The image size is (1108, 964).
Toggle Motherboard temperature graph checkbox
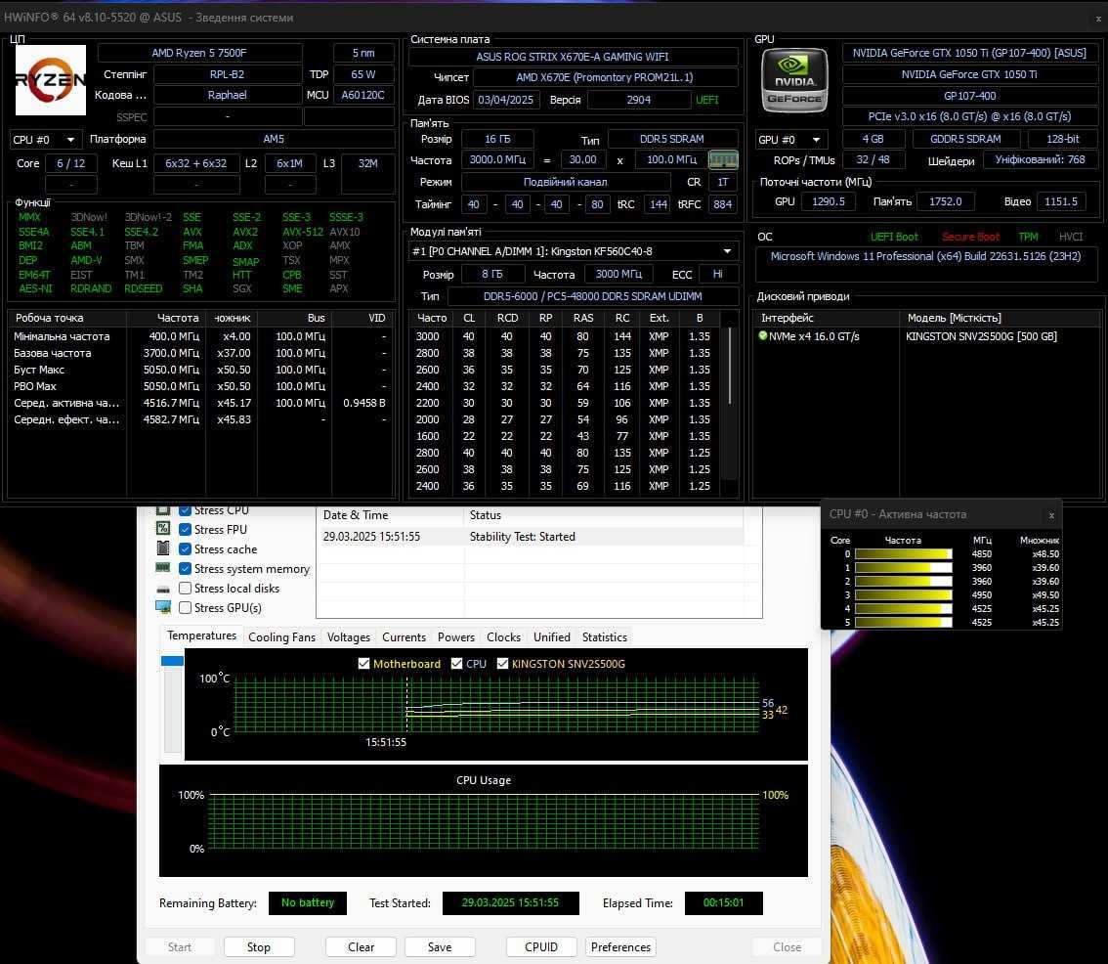coord(363,664)
